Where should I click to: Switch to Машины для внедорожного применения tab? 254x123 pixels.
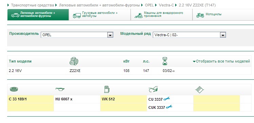click(x=162, y=15)
